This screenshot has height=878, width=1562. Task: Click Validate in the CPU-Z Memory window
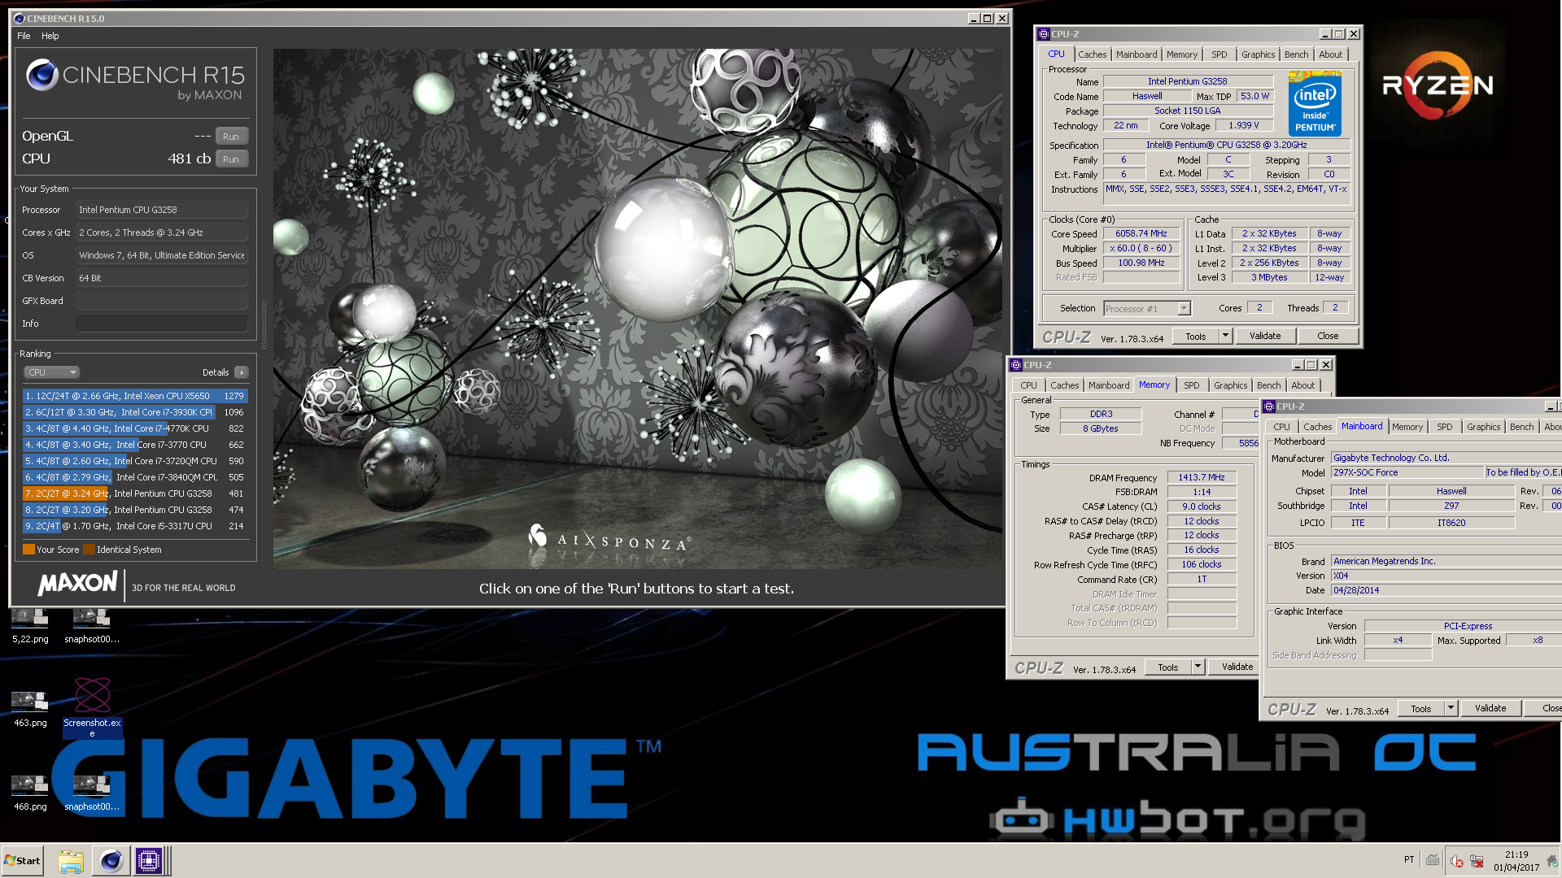pyautogui.click(x=1235, y=667)
